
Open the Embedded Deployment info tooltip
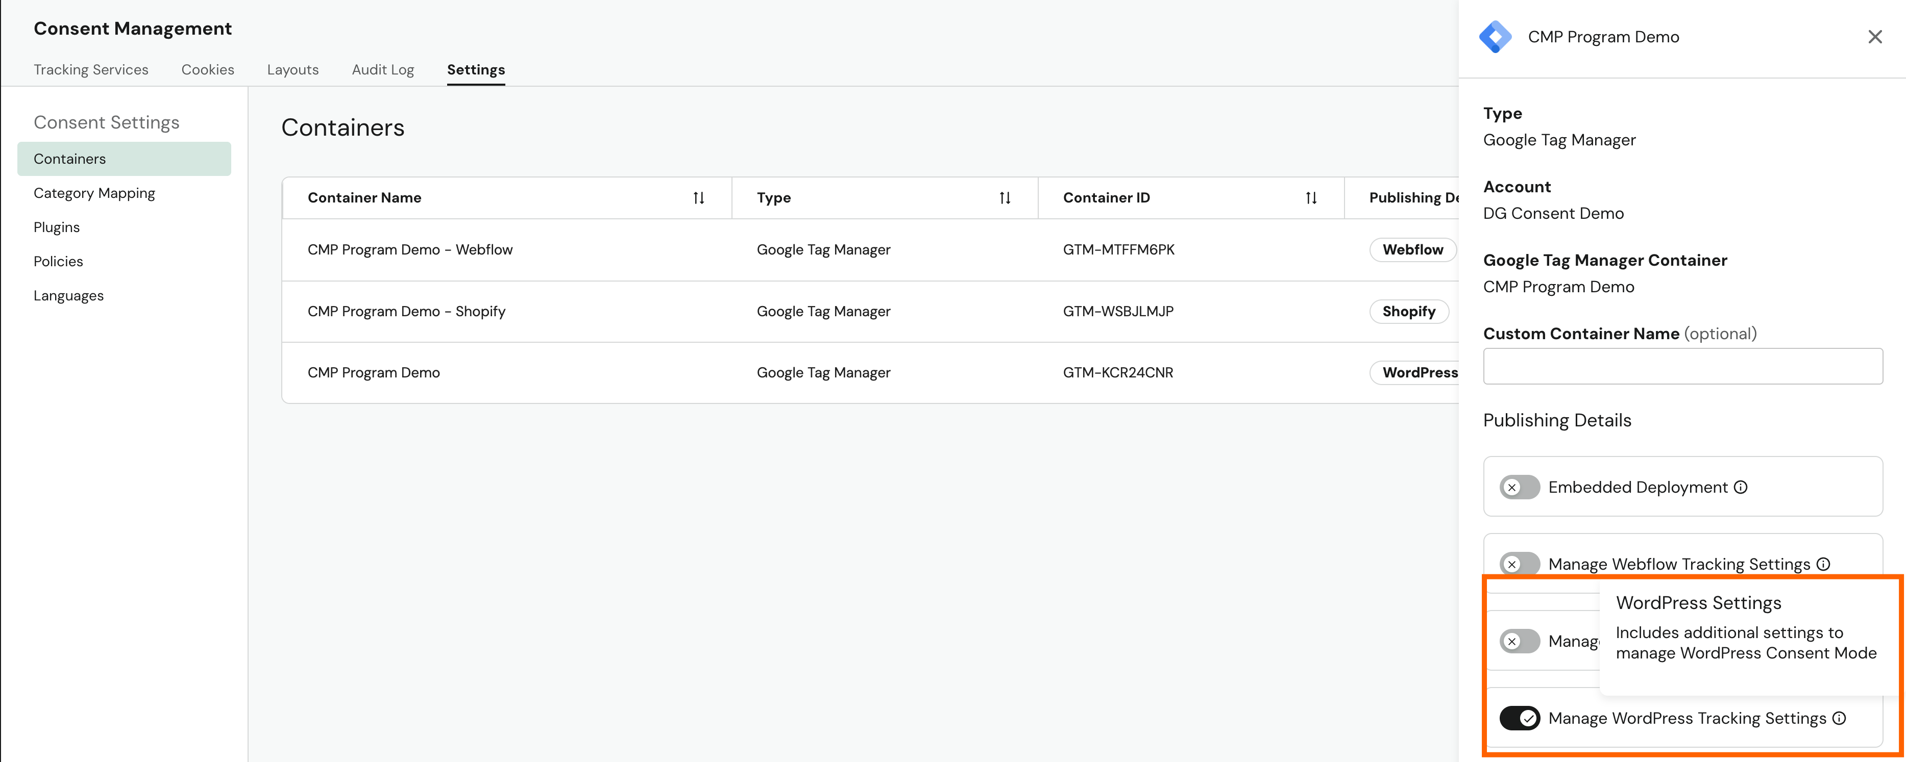(x=1741, y=486)
